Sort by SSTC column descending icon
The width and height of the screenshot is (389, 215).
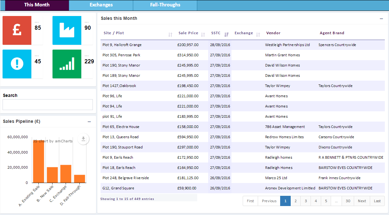(x=226, y=35)
